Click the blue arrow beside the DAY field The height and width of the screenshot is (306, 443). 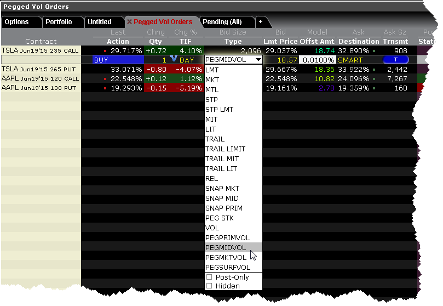pyautogui.click(x=173, y=58)
